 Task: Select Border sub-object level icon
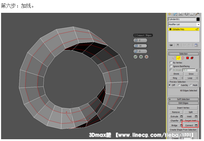pos(183,58)
